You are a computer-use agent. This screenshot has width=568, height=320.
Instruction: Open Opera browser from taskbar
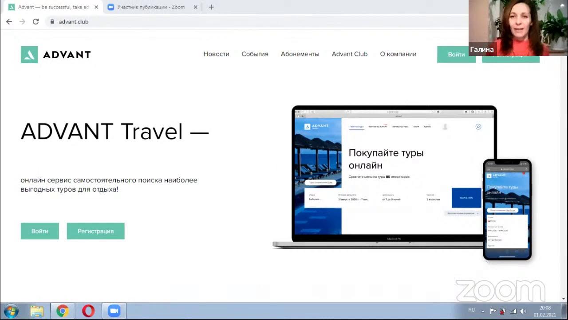click(88, 311)
